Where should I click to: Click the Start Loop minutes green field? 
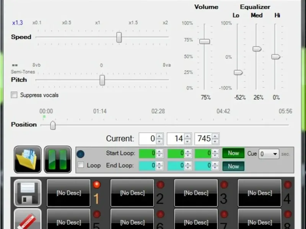click(147, 153)
